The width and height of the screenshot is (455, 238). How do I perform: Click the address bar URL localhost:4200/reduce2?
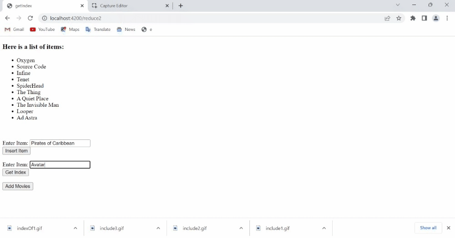click(x=76, y=18)
